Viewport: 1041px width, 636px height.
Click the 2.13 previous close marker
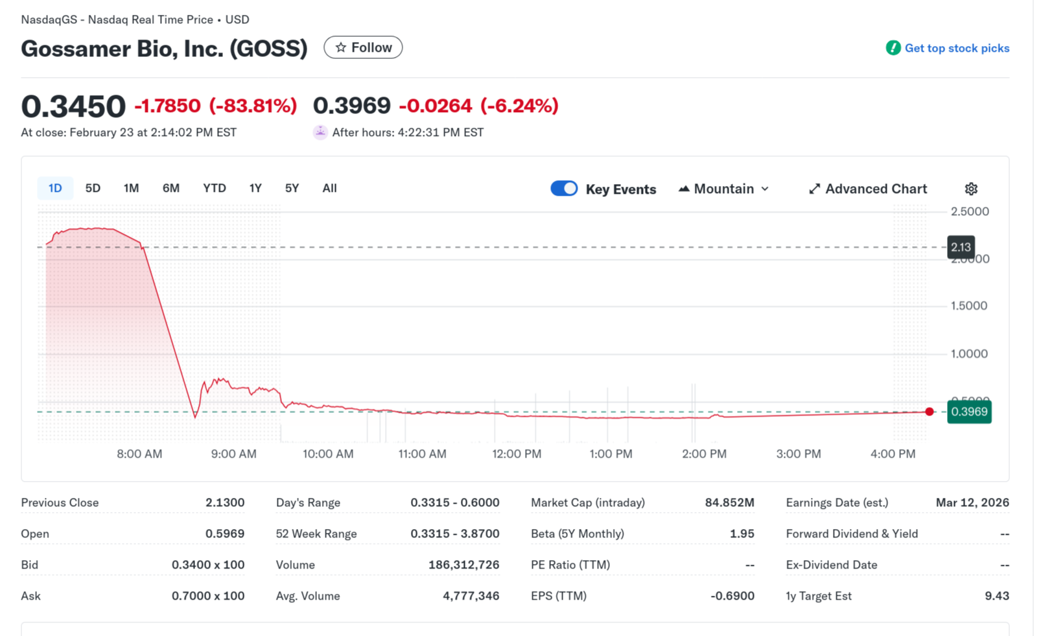click(x=961, y=247)
